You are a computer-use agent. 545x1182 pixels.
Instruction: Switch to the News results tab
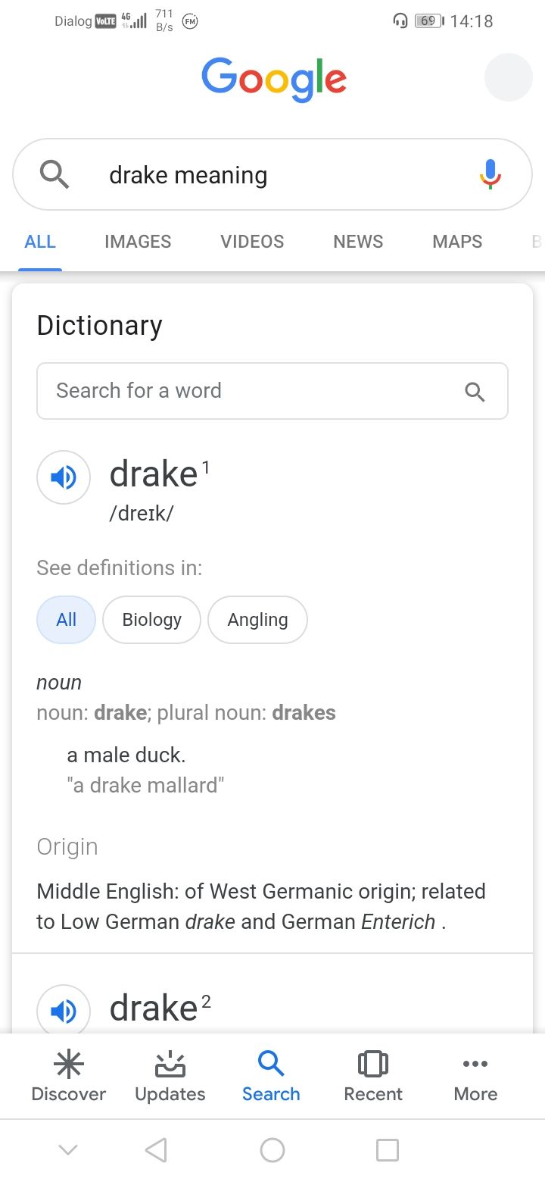pos(358,242)
